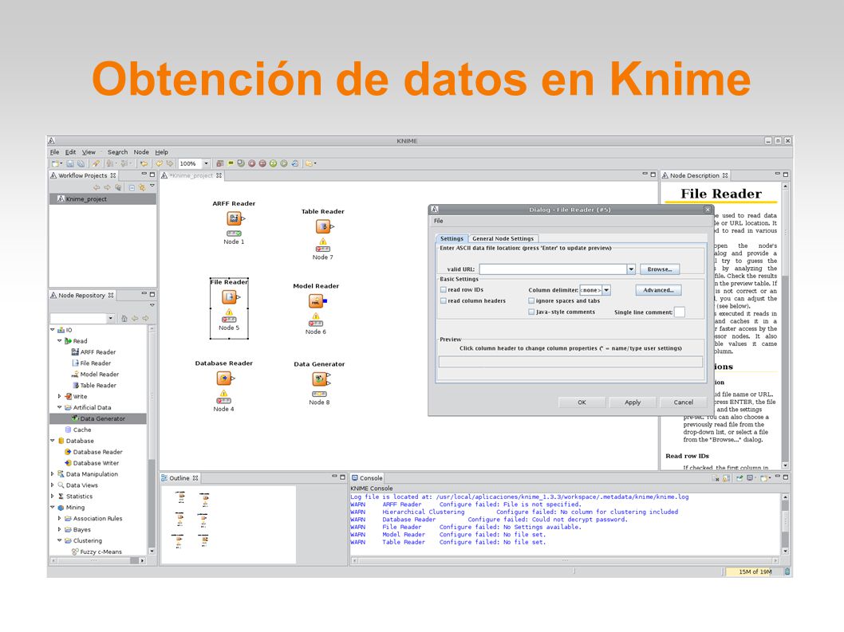Click Collapse All icon in Workflow Projects
The width and height of the screenshot is (844, 632).
(x=132, y=188)
